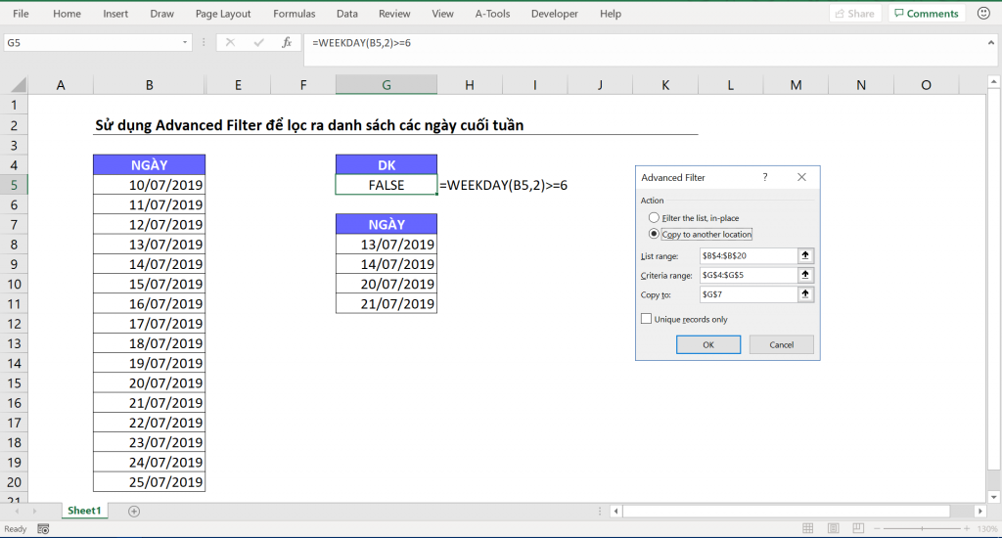Select 'Filter the list, in-place' option
This screenshot has height=538, width=1002.
(x=654, y=217)
